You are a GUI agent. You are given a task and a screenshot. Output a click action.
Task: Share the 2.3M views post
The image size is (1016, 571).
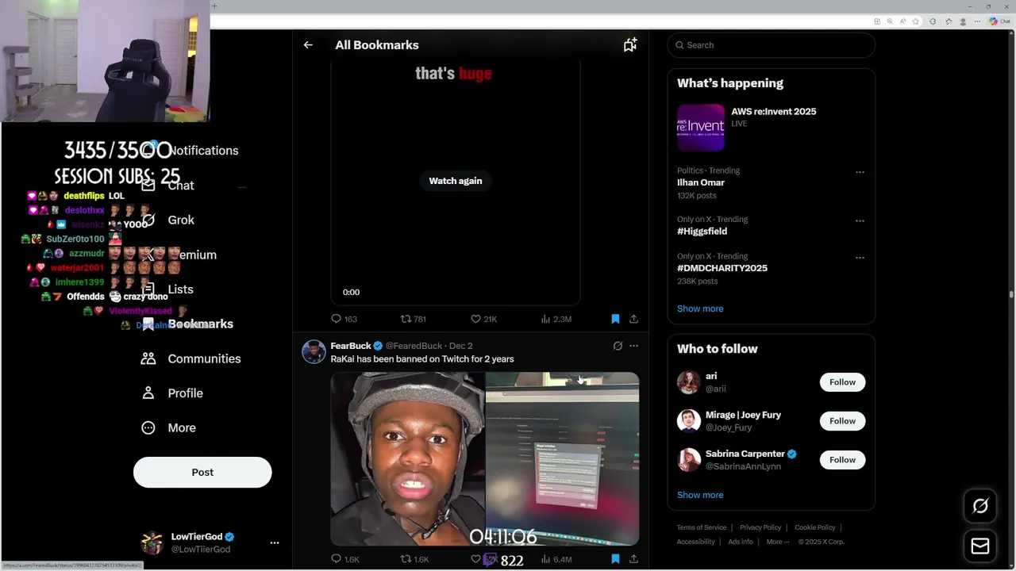coord(633,319)
